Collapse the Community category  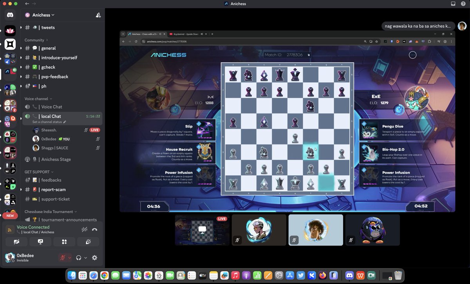[x=36, y=40]
